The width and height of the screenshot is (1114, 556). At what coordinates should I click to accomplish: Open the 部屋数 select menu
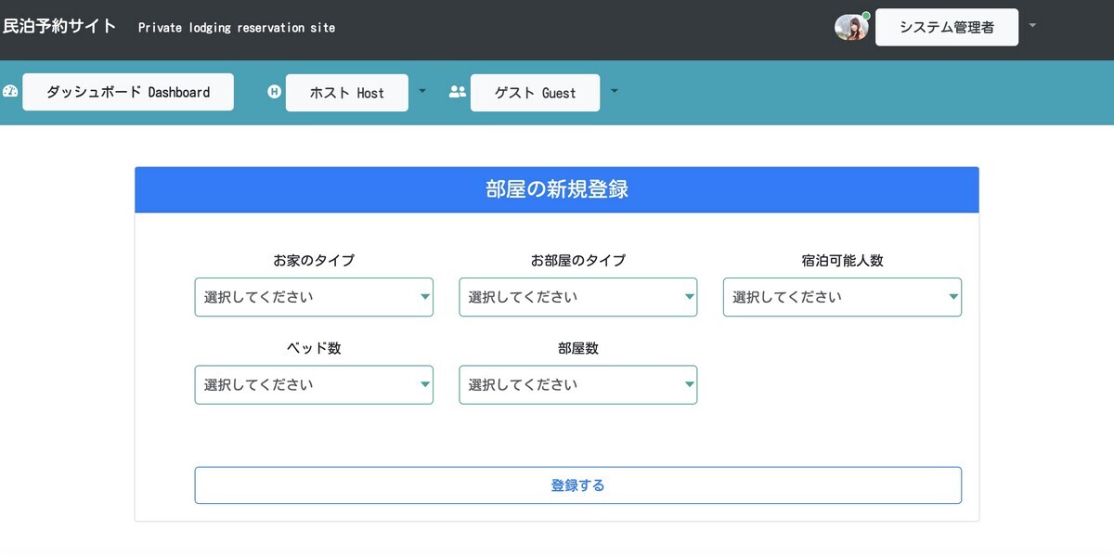click(577, 384)
